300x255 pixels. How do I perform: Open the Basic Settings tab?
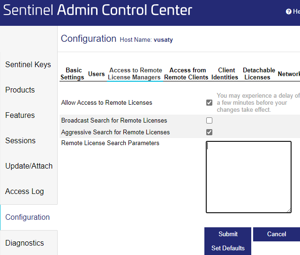[x=72, y=74]
